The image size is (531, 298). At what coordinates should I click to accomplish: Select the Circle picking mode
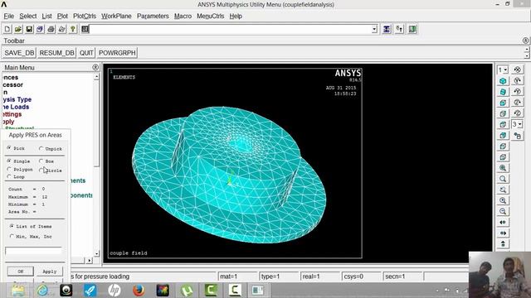pos(41,171)
